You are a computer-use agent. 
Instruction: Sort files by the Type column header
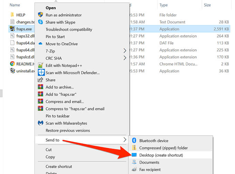(x=163, y=5)
